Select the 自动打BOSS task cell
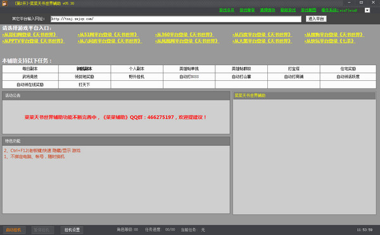Image resolution: width=380 pixels, height=235 pixels. [x=189, y=77]
